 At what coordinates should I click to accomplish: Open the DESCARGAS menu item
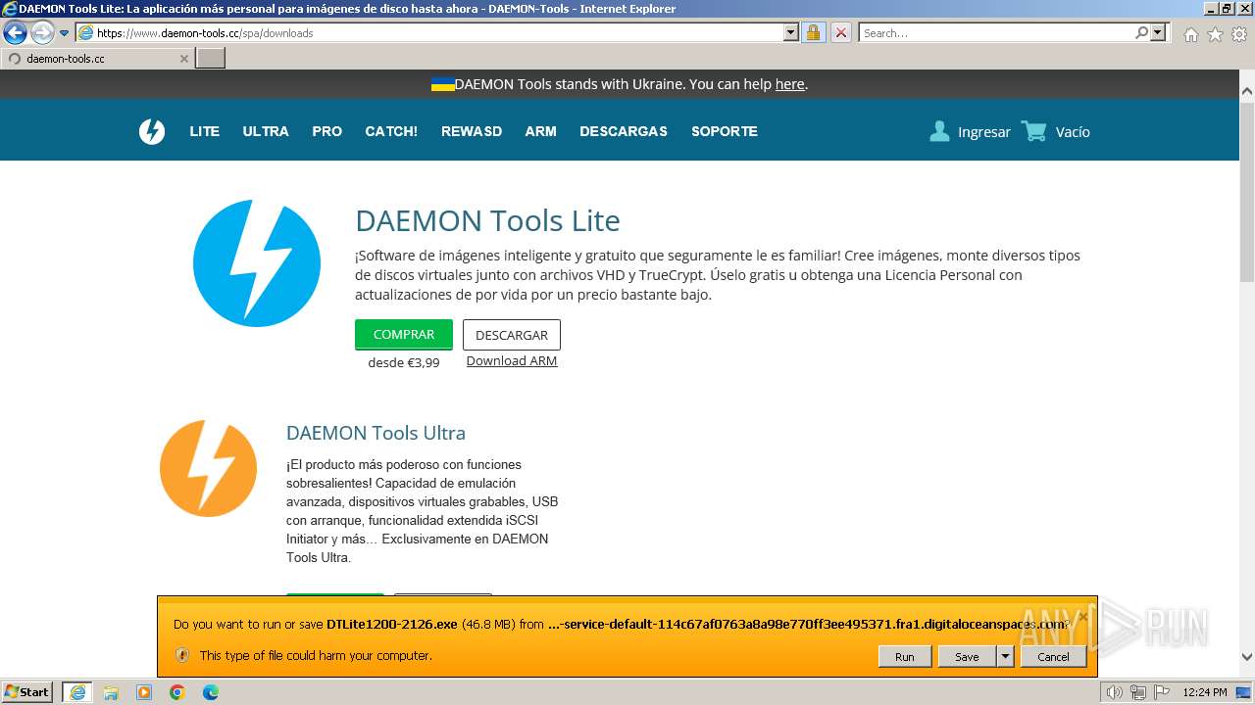point(624,131)
